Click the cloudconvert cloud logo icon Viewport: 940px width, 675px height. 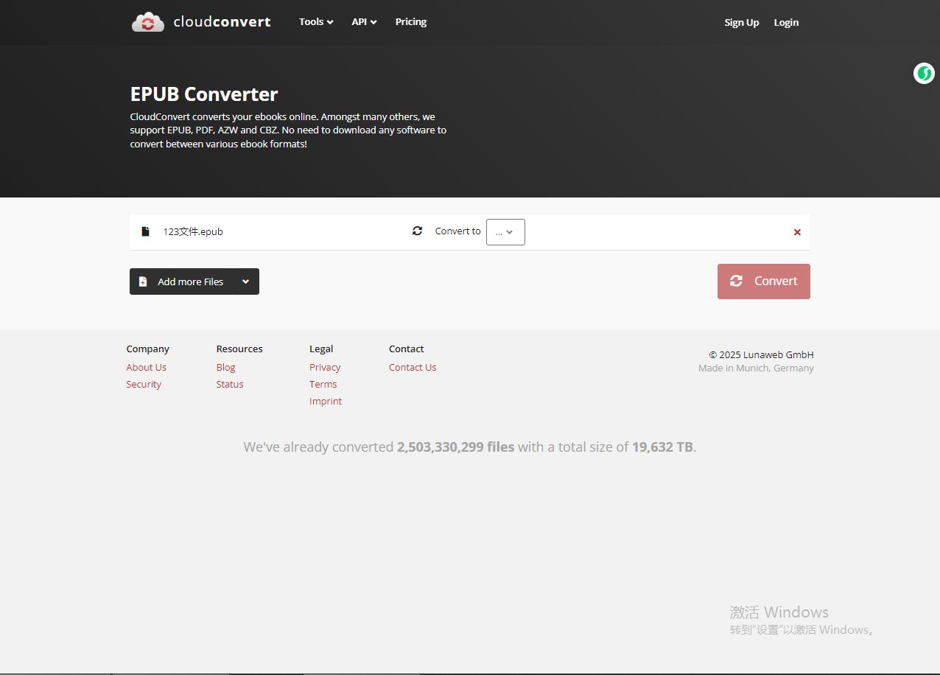point(148,22)
